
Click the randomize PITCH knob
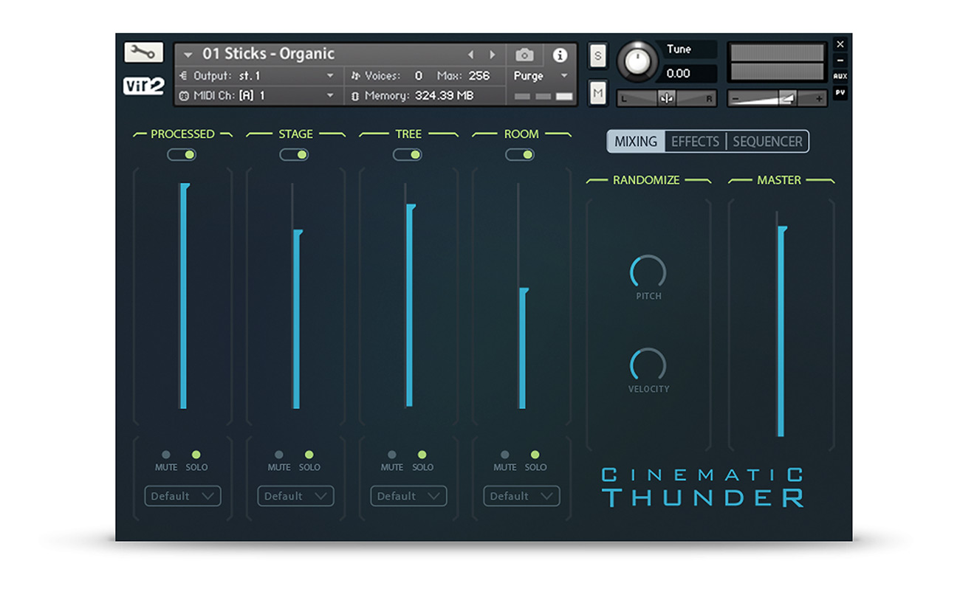[x=648, y=273]
